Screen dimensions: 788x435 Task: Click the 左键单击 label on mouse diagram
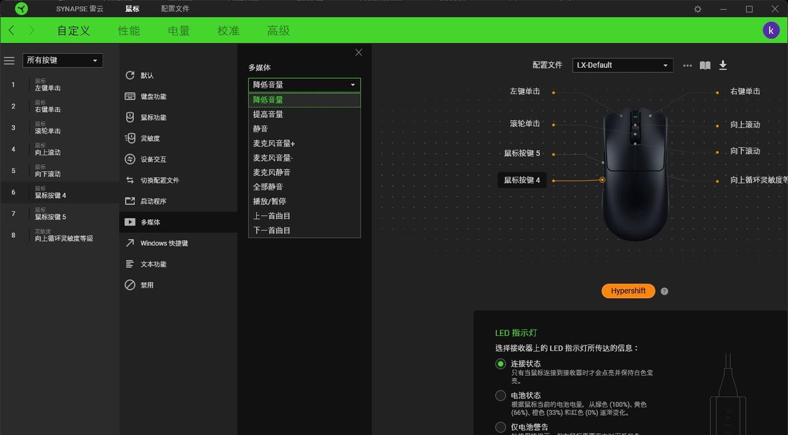click(x=525, y=91)
